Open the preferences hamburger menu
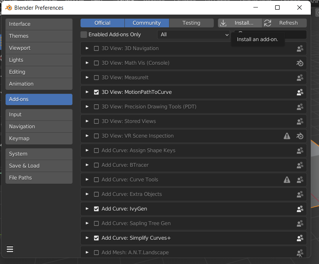 10,249
